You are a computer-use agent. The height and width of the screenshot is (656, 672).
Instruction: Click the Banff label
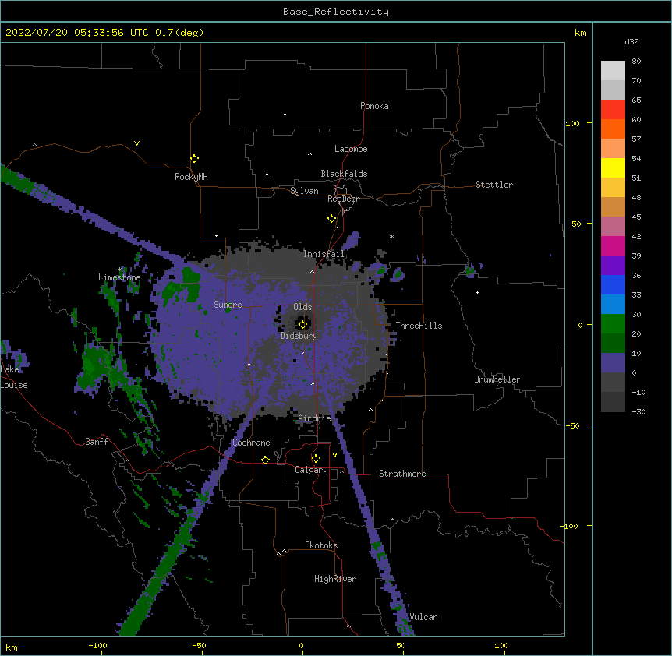click(x=97, y=442)
